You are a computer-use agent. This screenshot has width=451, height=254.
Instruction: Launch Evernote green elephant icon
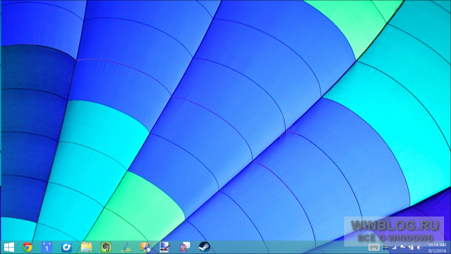coord(106,247)
